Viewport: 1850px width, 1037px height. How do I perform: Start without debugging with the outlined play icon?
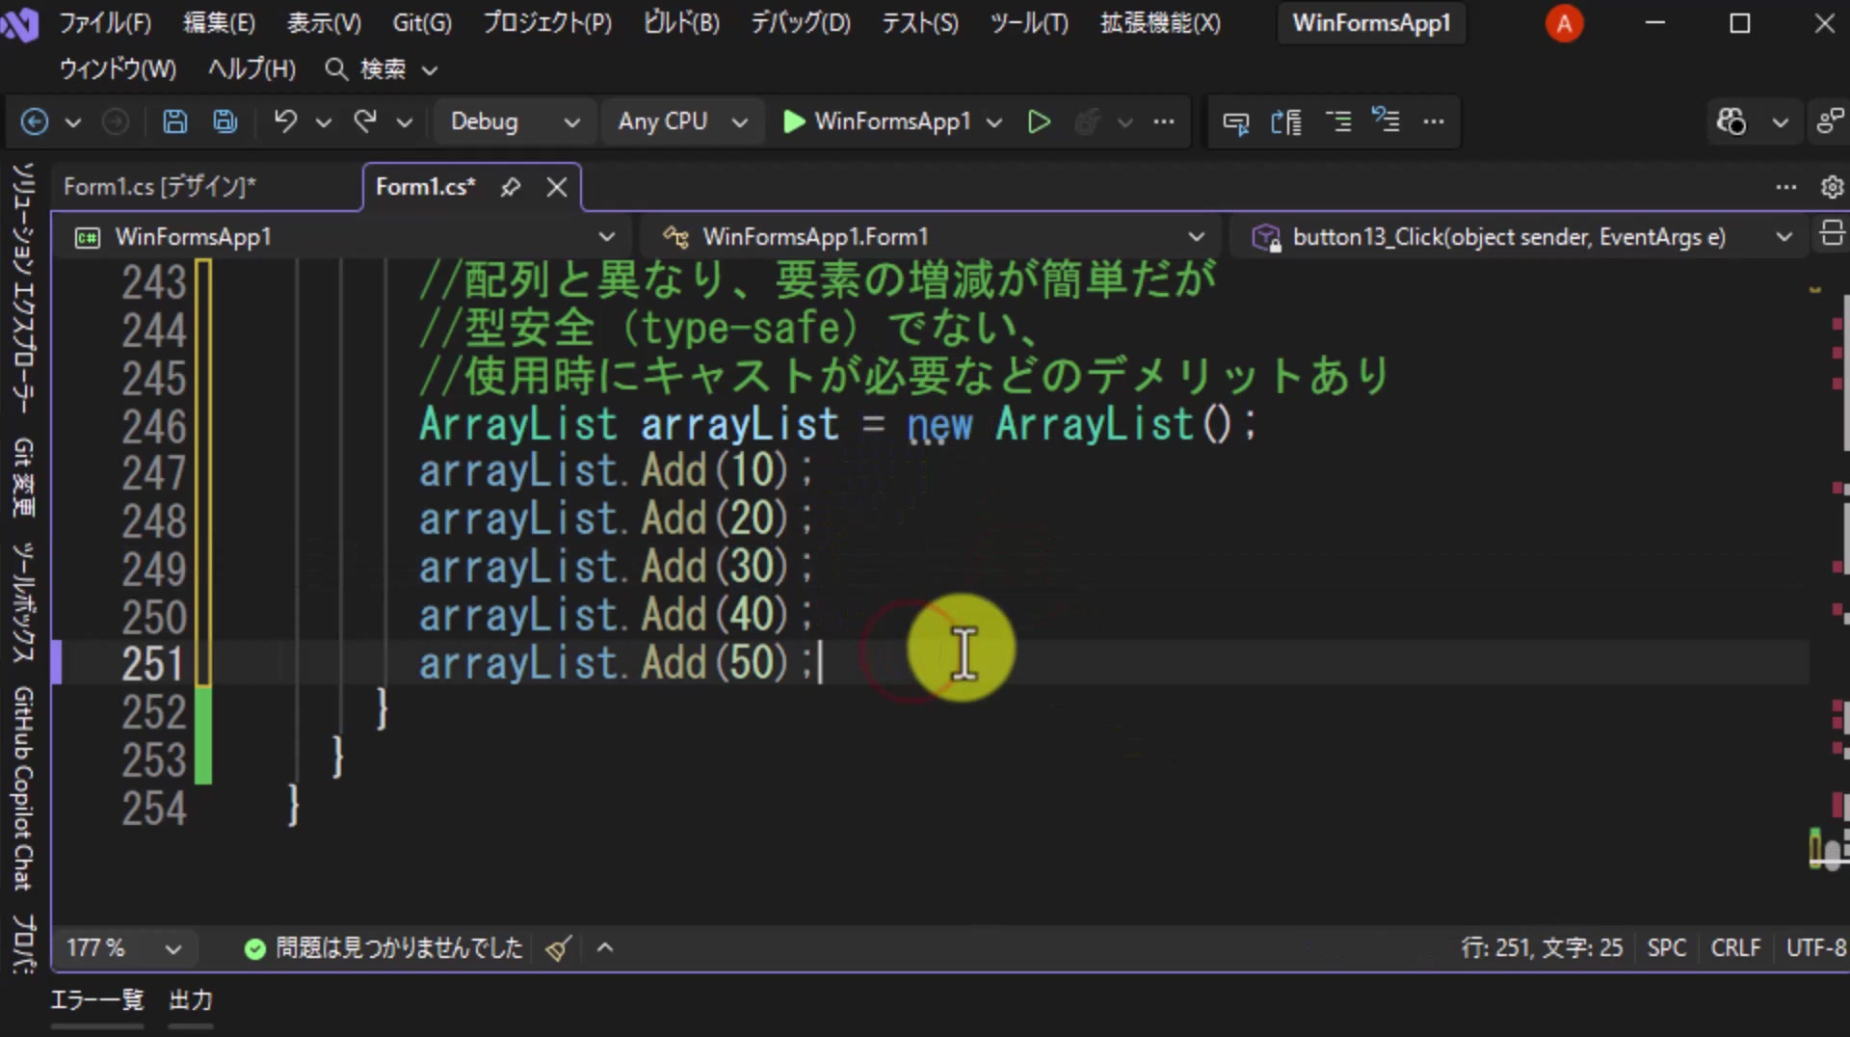tap(1039, 121)
